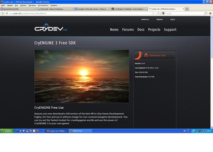Click the Contact us link
213x152 pixels.
tap(145, 20)
